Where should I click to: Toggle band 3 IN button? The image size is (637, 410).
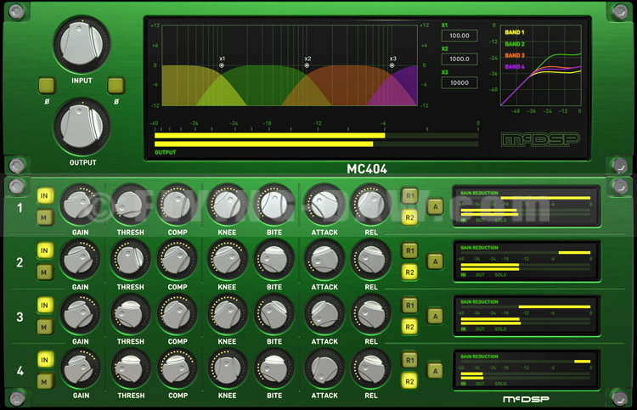(x=45, y=306)
